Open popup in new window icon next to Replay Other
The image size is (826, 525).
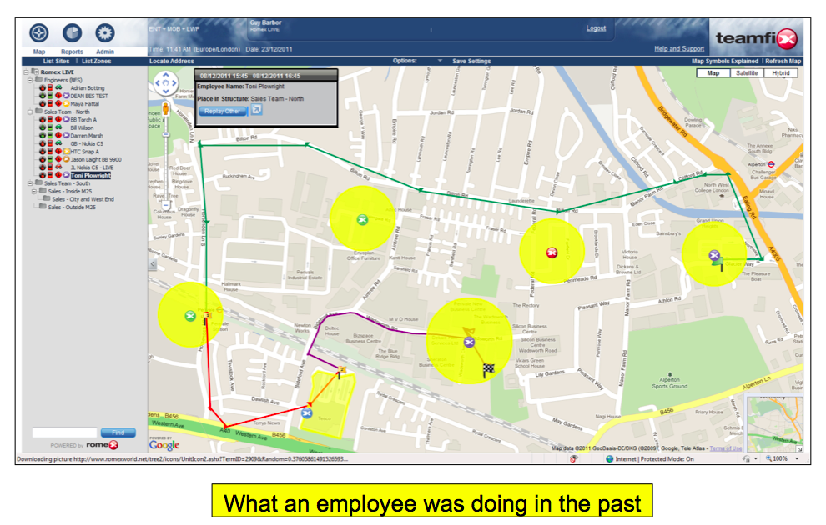tap(256, 110)
